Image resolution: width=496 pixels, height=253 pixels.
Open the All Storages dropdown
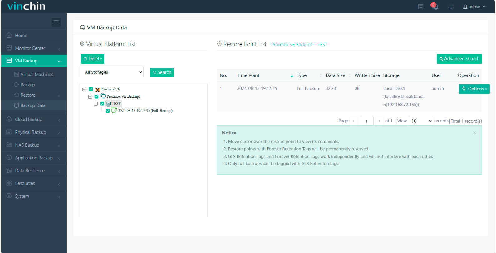[x=112, y=72]
